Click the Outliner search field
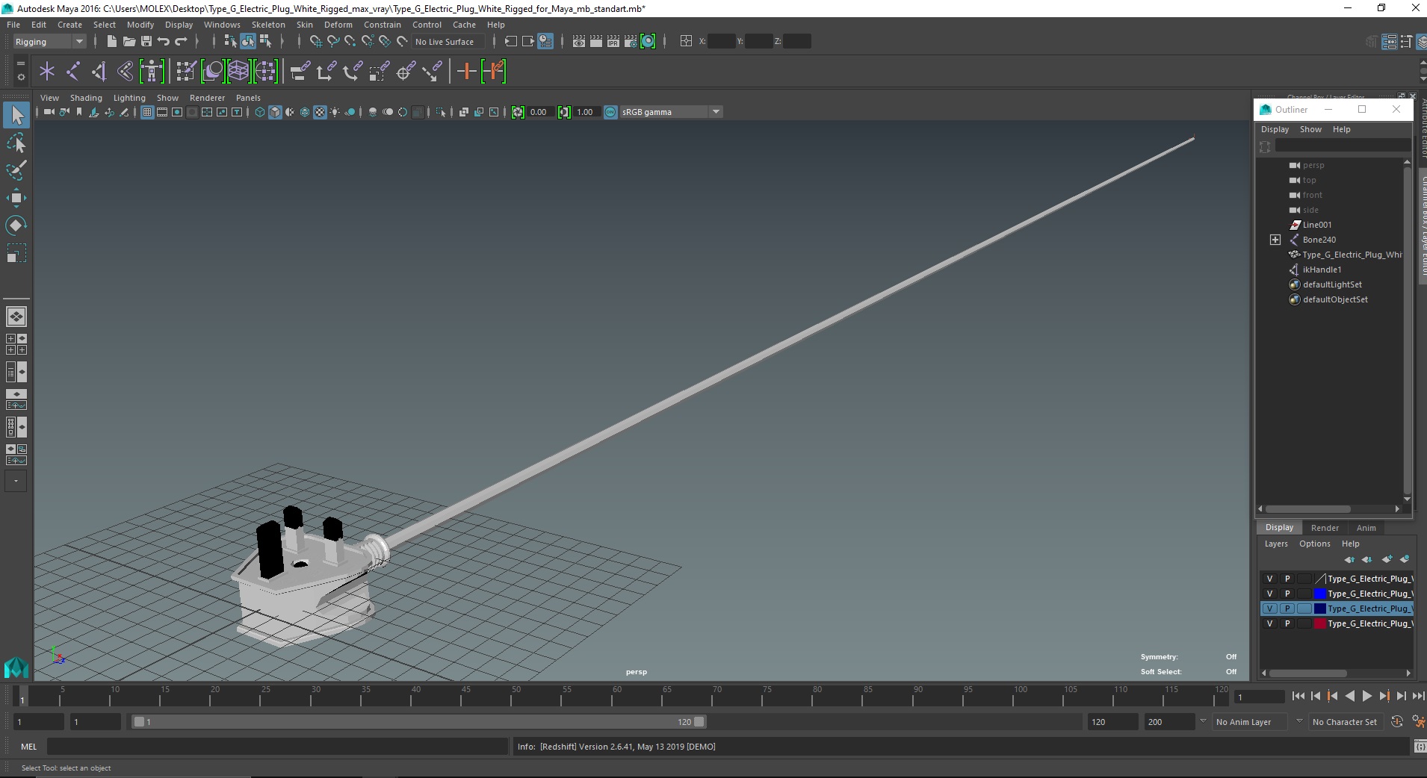Image resolution: width=1427 pixels, height=778 pixels. coord(1343,146)
